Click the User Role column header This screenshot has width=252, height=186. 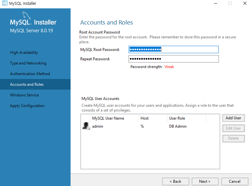[177, 118]
